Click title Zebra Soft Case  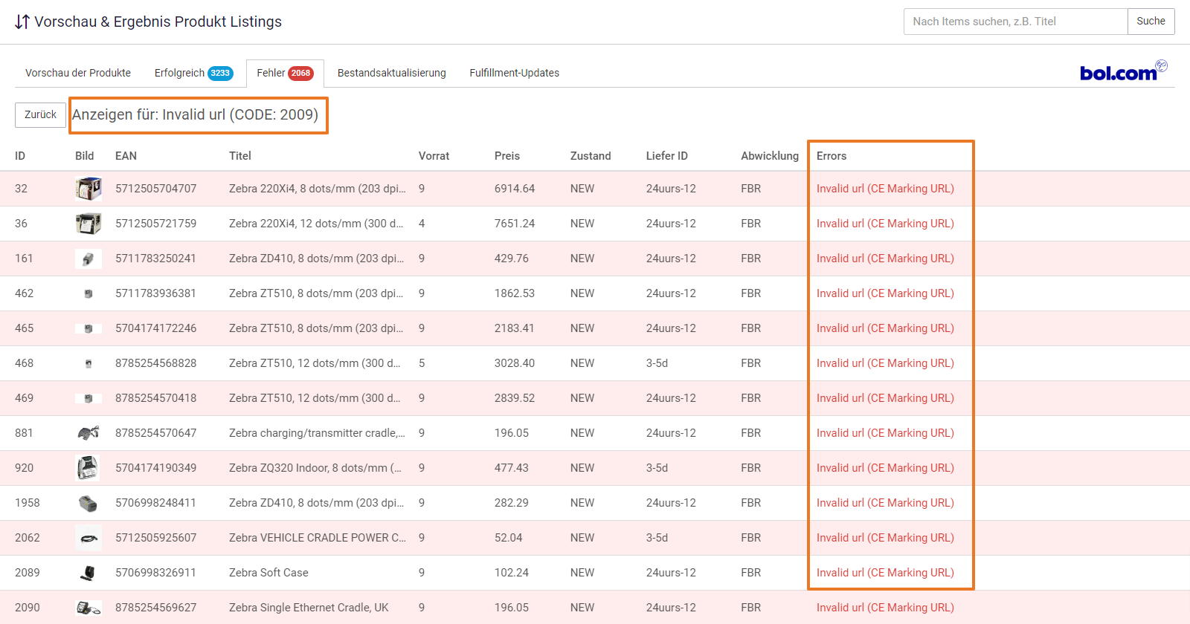(x=268, y=573)
